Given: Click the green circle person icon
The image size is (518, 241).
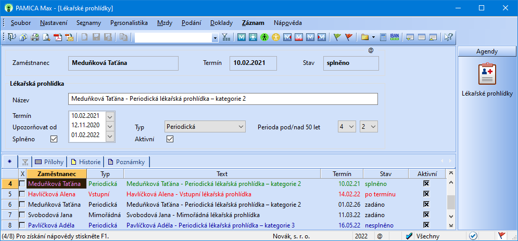Looking at the screenshot, I should pyautogui.click(x=264, y=37).
